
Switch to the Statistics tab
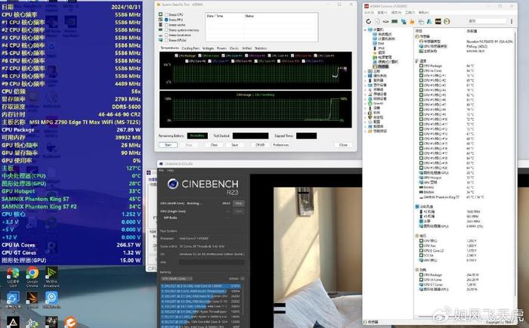(261, 48)
